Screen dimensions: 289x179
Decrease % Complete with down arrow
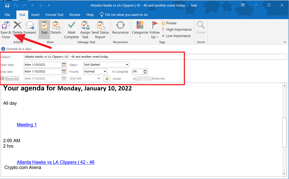tap(145, 73)
